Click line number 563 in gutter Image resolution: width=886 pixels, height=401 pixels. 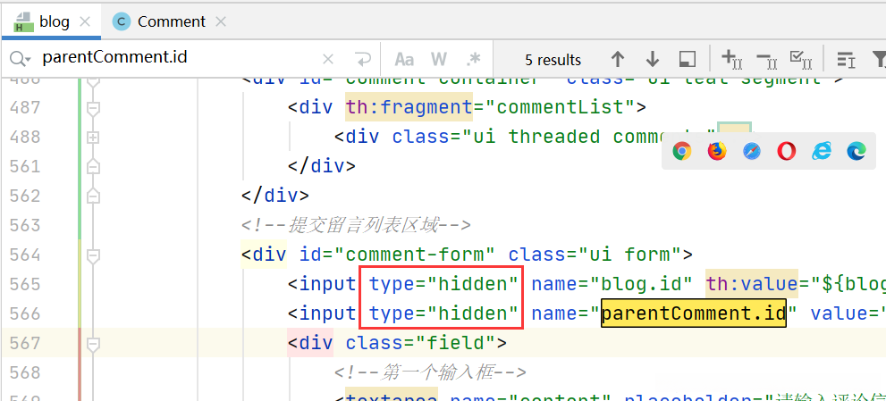[x=25, y=225]
